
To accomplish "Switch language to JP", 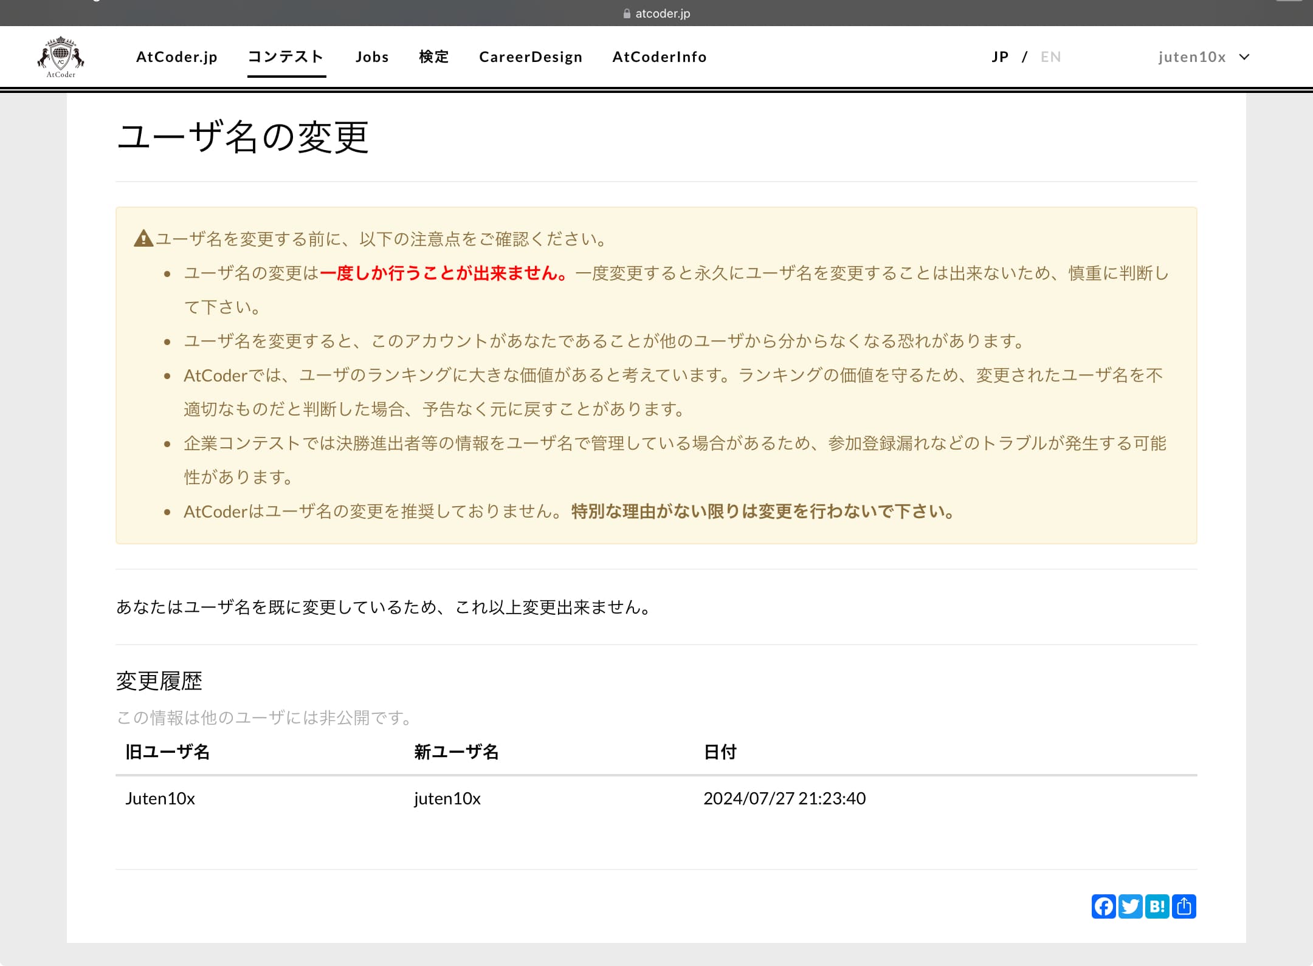I will tap(1000, 57).
